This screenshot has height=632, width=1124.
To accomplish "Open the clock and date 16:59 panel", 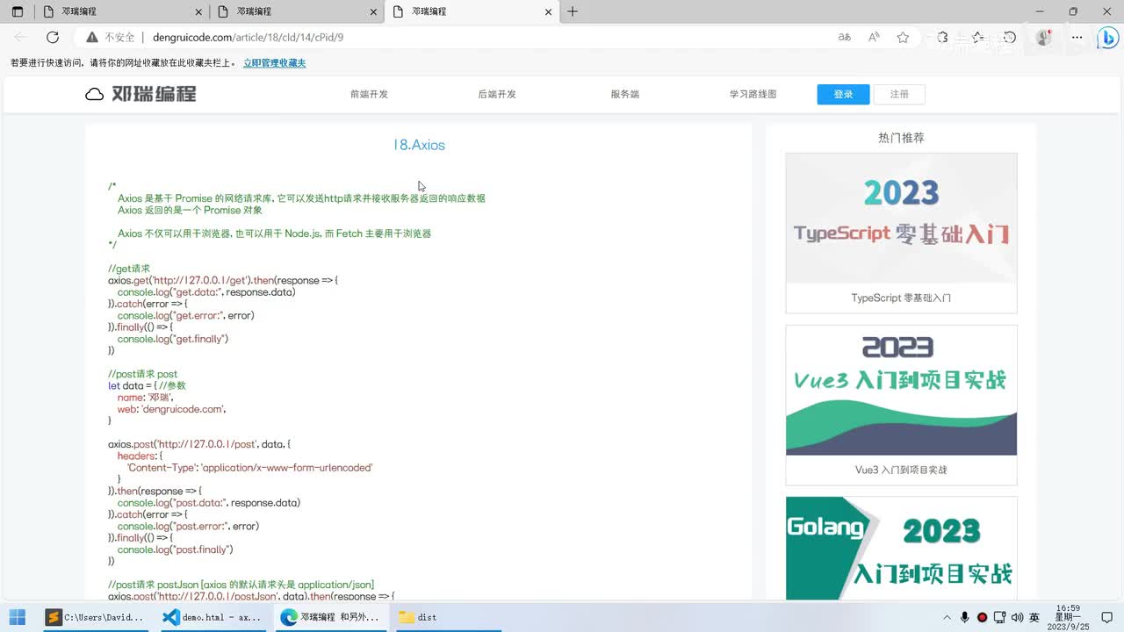I will (1069, 617).
